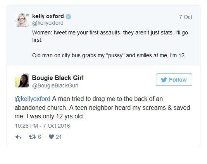Open the 7 Oct date link
This screenshot has height=164, width=207.
click(185, 17)
